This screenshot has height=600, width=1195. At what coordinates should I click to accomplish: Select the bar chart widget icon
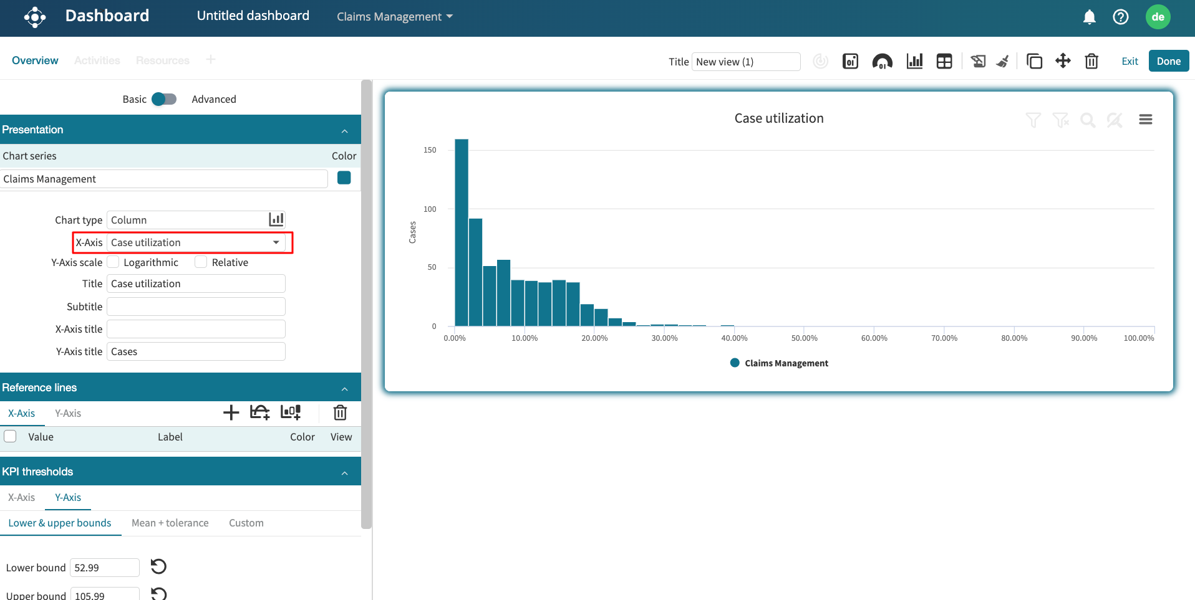tap(914, 61)
